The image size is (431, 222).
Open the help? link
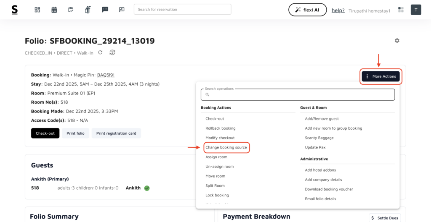(338, 10)
